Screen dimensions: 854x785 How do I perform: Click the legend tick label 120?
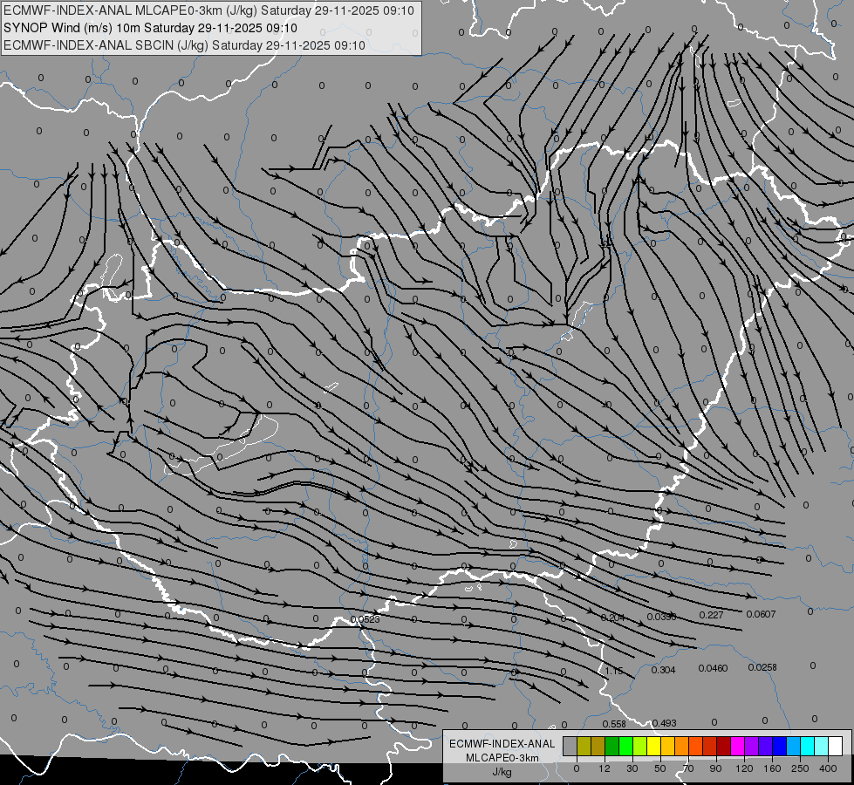click(x=745, y=768)
